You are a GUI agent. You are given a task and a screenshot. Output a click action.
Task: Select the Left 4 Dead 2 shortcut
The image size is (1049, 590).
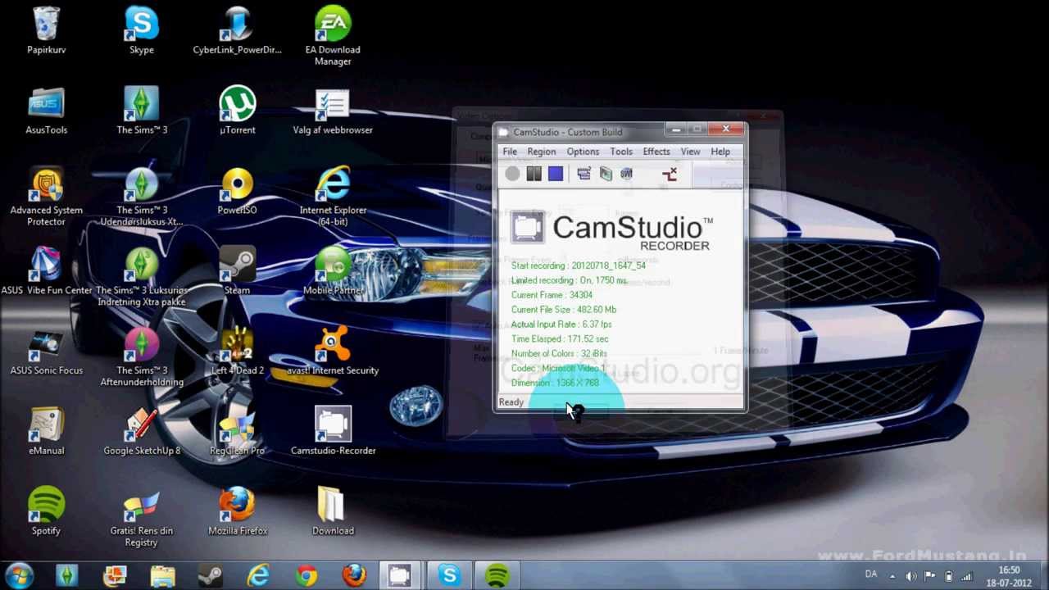(x=237, y=352)
